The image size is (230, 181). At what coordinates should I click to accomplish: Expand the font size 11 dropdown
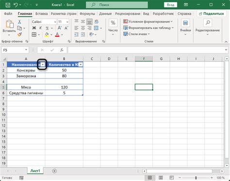point(67,22)
